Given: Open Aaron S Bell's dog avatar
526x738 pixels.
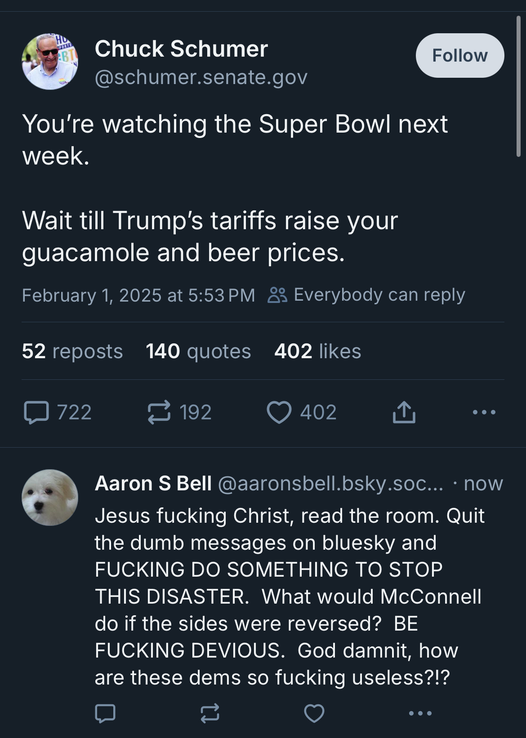Looking at the screenshot, I should click(50, 498).
